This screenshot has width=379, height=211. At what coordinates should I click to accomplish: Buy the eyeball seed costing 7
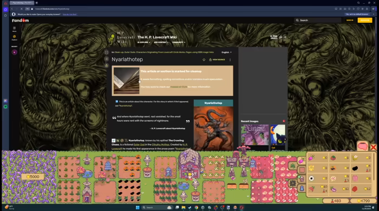pos(318,179)
